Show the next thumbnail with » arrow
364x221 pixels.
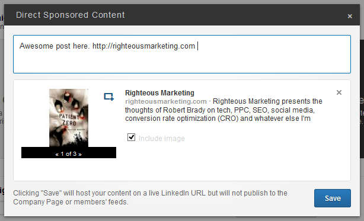pos(80,154)
